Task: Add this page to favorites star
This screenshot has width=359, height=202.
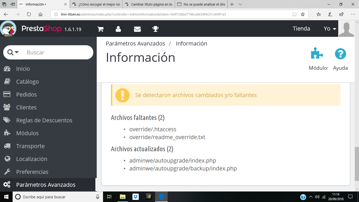Action: coord(303,14)
